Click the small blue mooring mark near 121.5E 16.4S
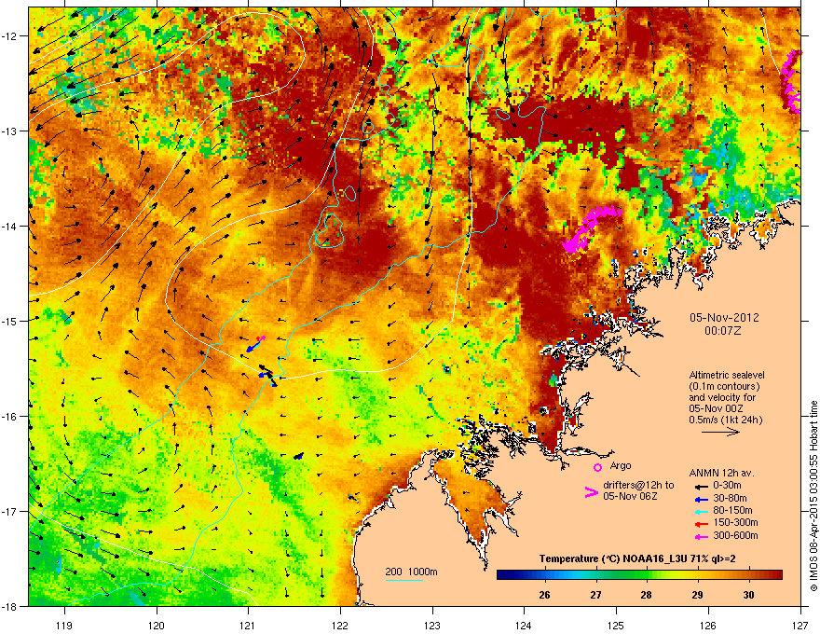The image size is (820, 634). [x=298, y=456]
